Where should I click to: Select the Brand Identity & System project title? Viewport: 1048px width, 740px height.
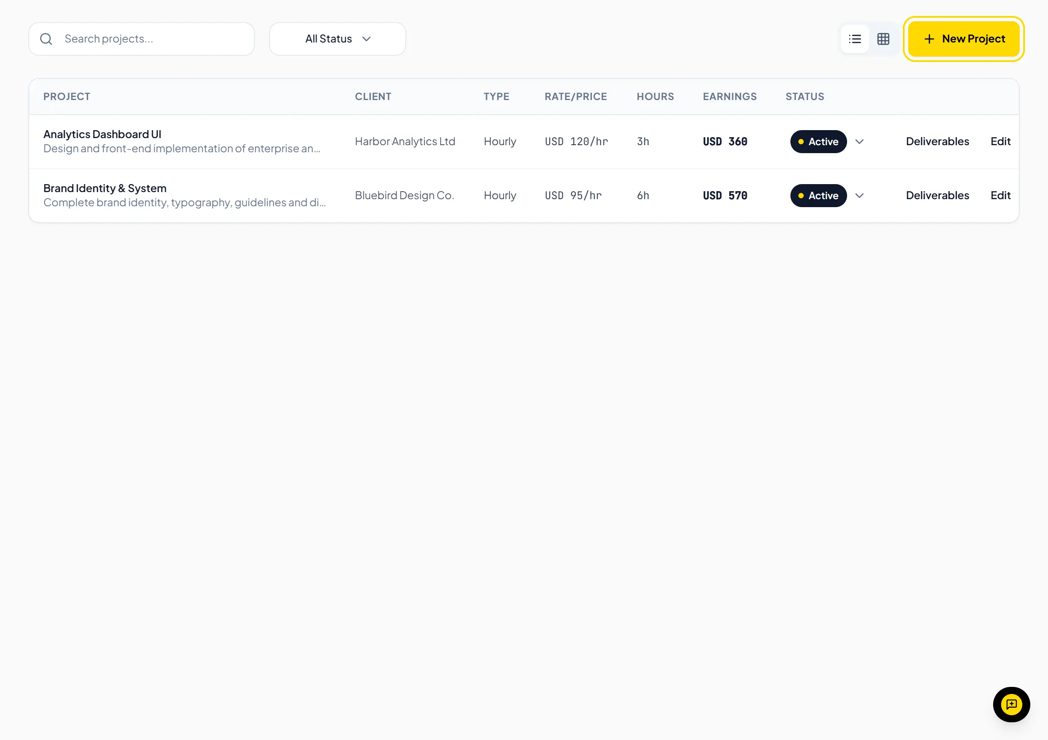[104, 188]
